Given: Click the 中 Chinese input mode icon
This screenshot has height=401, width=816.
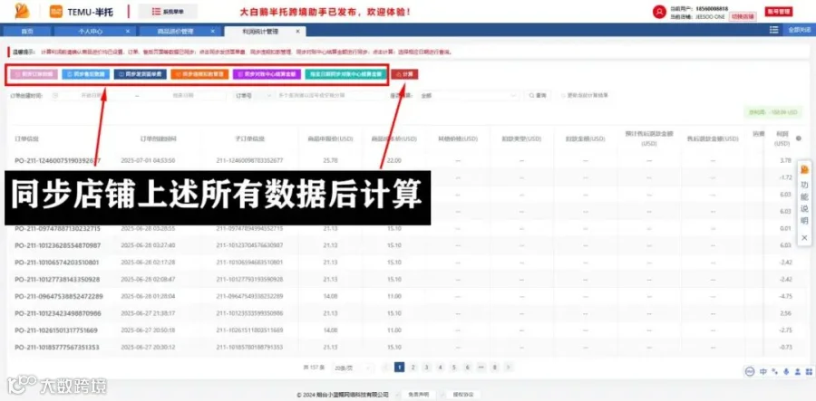Looking at the screenshot, I should click(x=763, y=371).
